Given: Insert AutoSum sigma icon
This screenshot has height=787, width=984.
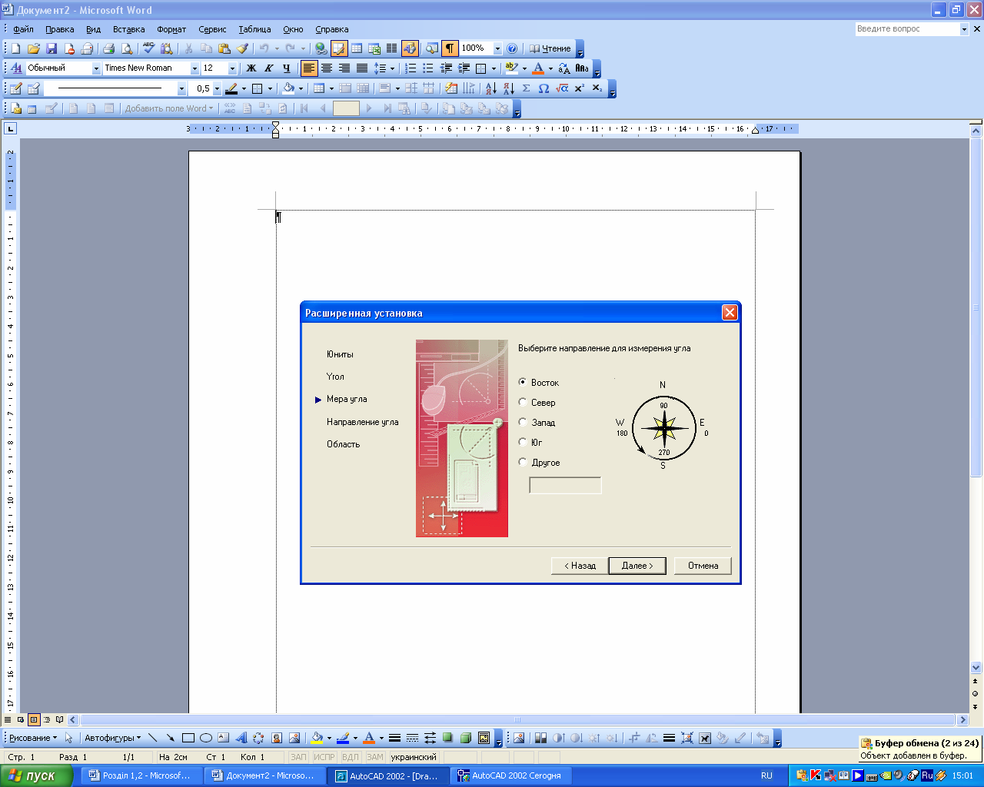Looking at the screenshot, I should coord(526,88).
